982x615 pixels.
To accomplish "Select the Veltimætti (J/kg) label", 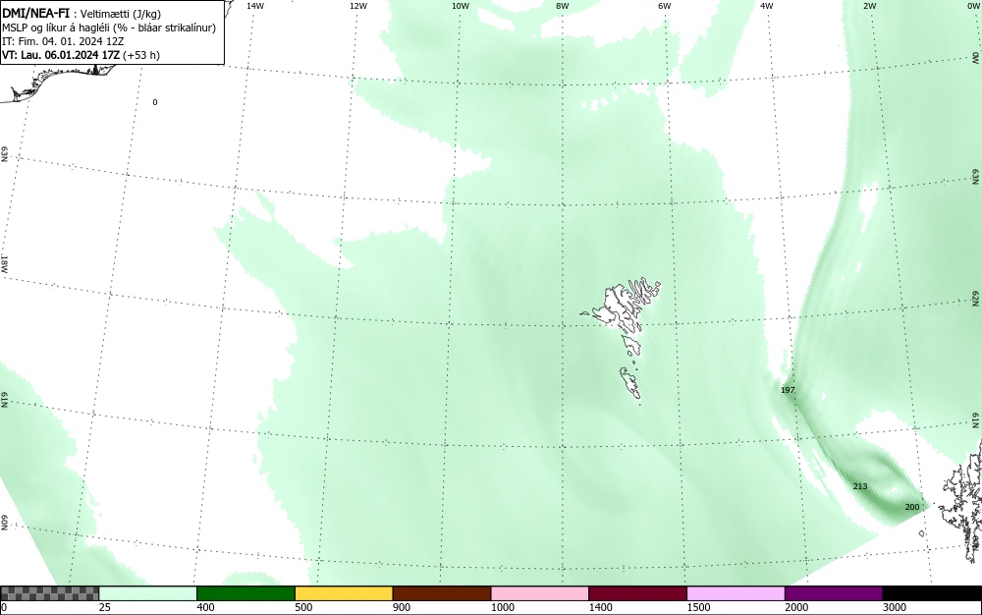I will tap(121, 14).
